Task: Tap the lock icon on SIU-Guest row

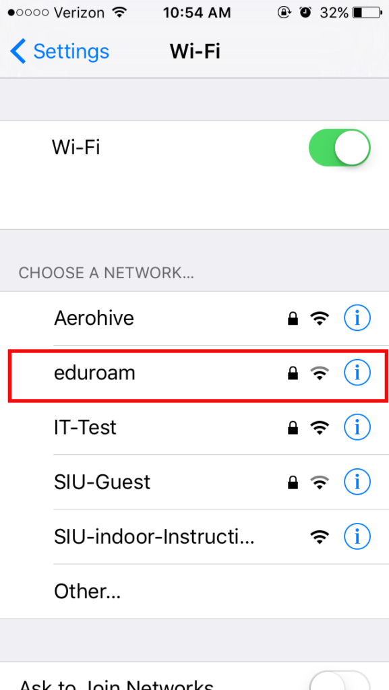Action: pos(293,482)
